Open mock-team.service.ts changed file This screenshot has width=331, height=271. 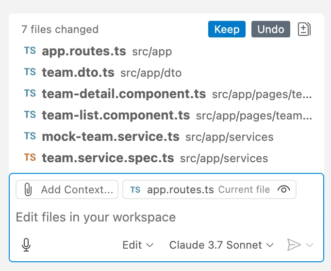click(x=166, y=136)
